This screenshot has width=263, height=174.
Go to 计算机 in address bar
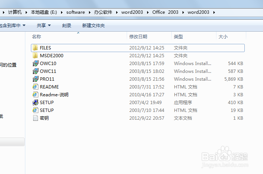coord(15,12)
